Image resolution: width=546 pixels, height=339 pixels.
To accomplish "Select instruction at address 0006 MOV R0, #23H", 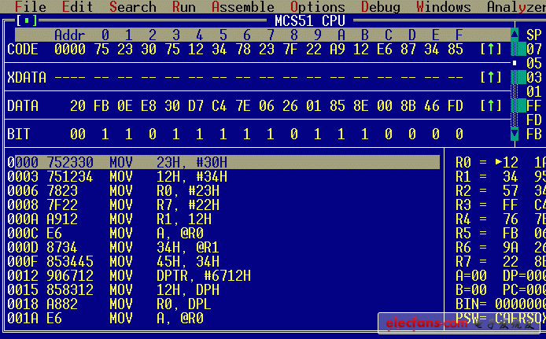I will click(157, 191).
